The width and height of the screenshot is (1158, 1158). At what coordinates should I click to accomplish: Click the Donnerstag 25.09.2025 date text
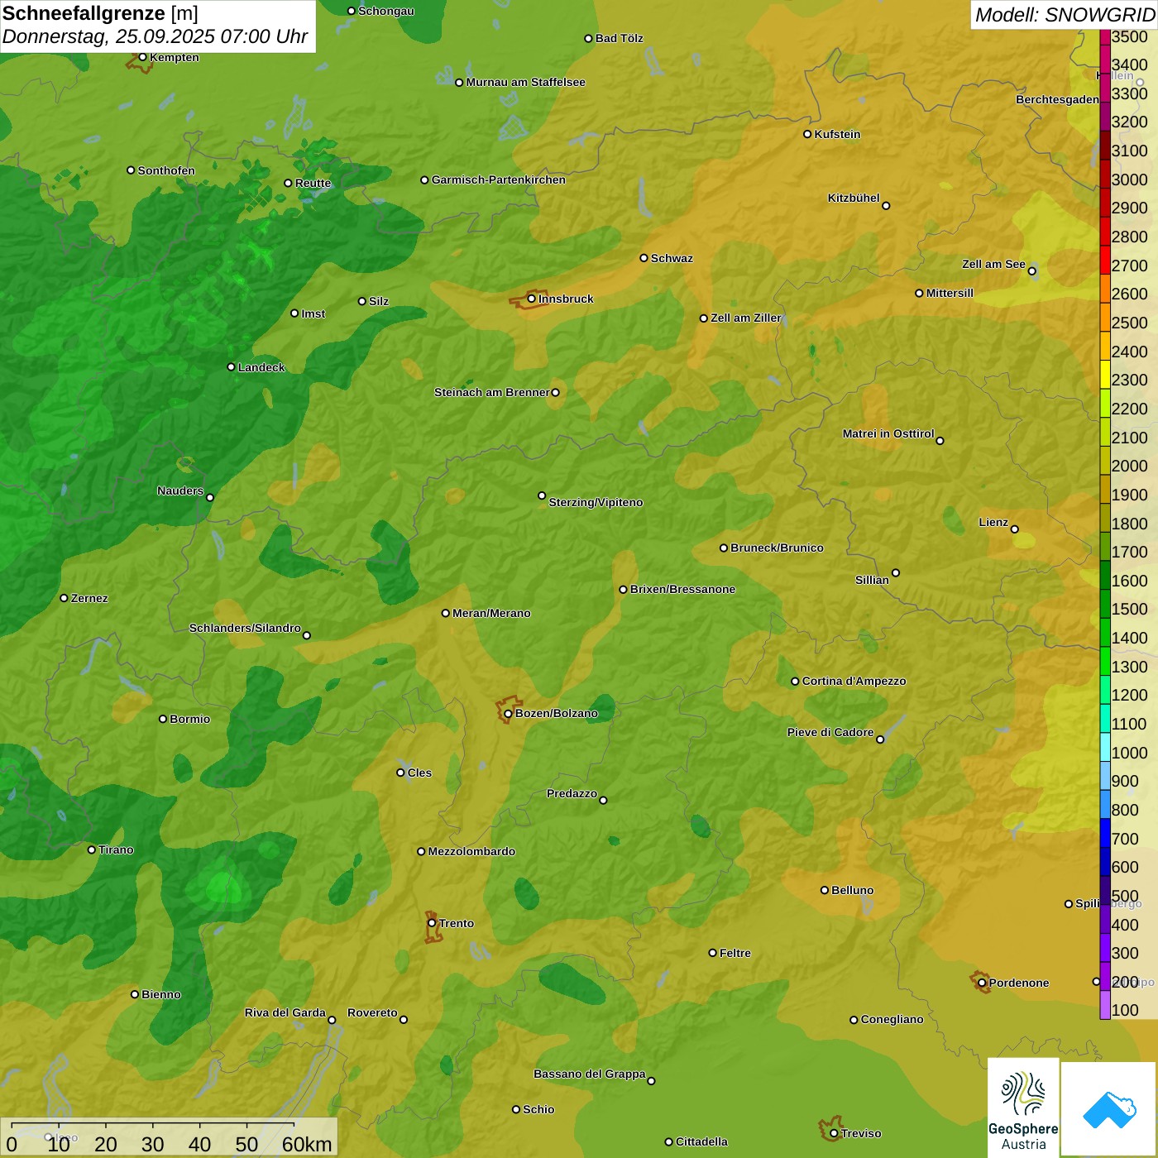pyautogui.click(x=155, y=37)
